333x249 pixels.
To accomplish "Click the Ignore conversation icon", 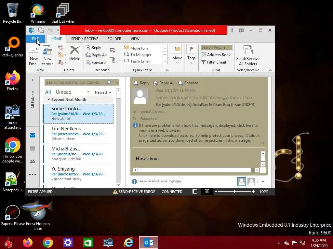I will click(61, 47).
